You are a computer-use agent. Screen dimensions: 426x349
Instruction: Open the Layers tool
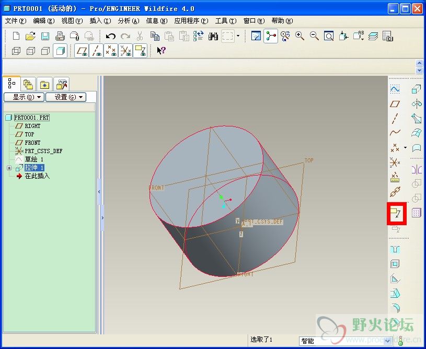pos(373,36)
